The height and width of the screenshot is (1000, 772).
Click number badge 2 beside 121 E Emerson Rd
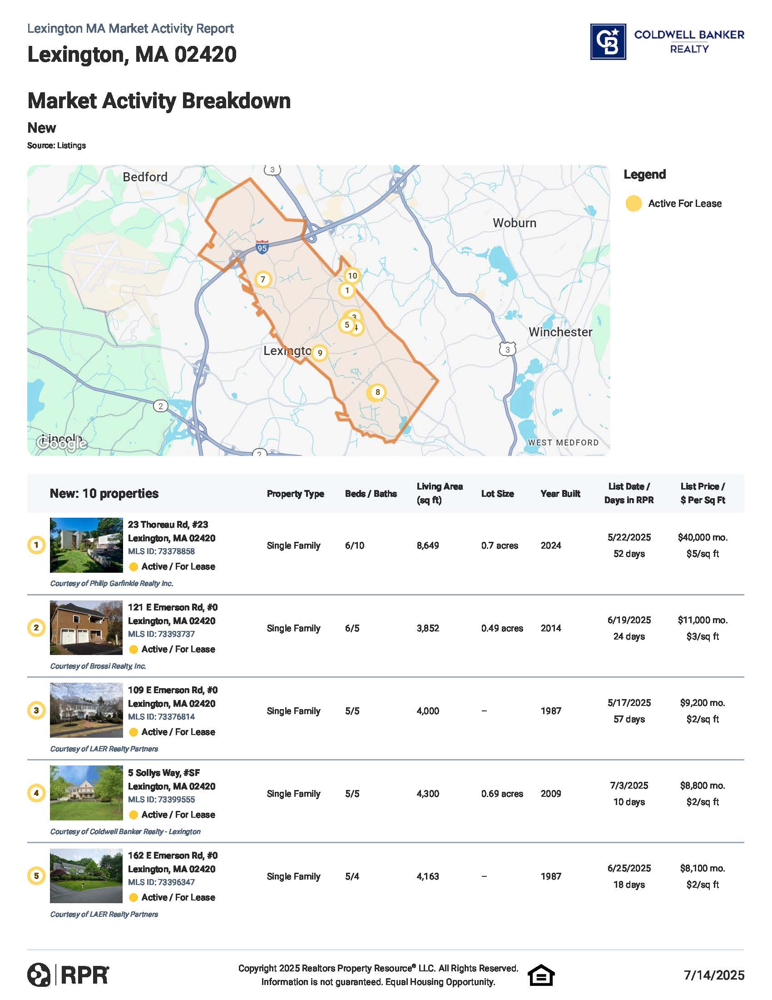(x=36, y=628)
